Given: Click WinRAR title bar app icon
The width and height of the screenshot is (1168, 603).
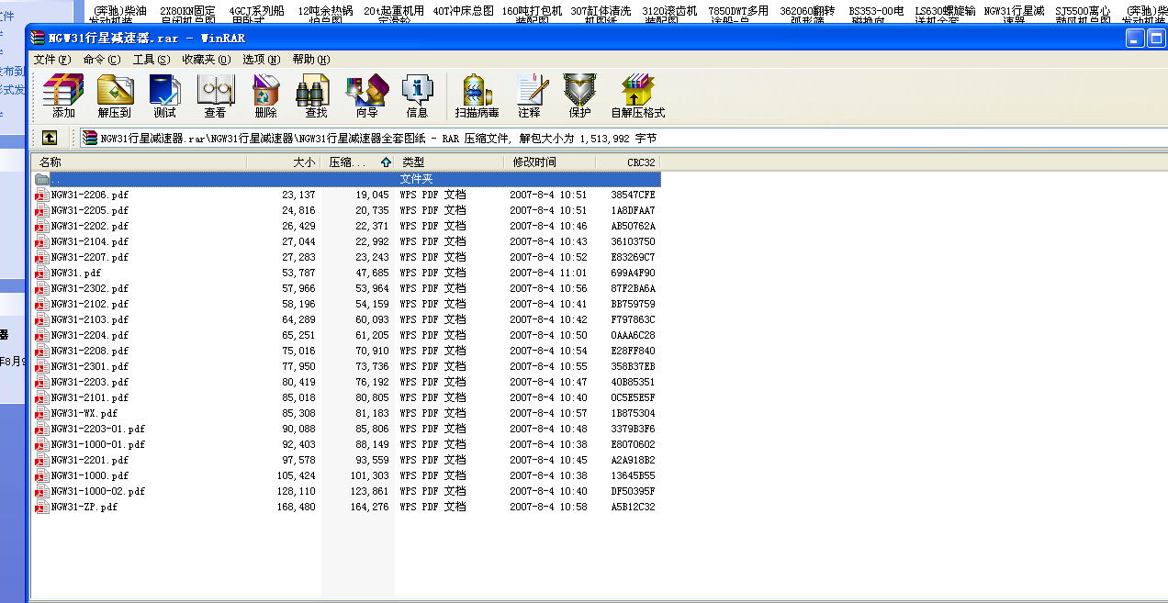Looking at the screenshot, I should 38,38.
